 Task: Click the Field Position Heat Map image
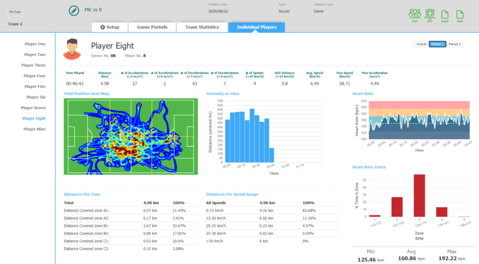[131, 136]
